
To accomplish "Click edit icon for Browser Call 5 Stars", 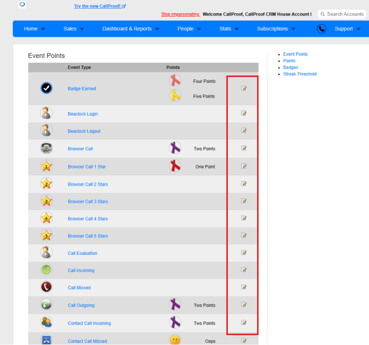I will [244, 235].
